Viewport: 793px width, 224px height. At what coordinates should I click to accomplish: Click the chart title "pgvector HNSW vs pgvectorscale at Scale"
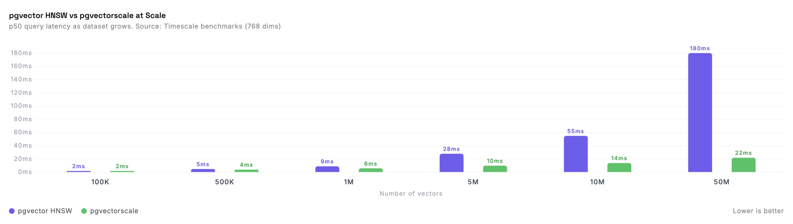[x=87, y=15]
